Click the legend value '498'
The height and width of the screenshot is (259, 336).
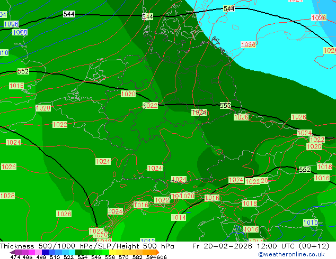pyautogui.click(x=41, y=257)
